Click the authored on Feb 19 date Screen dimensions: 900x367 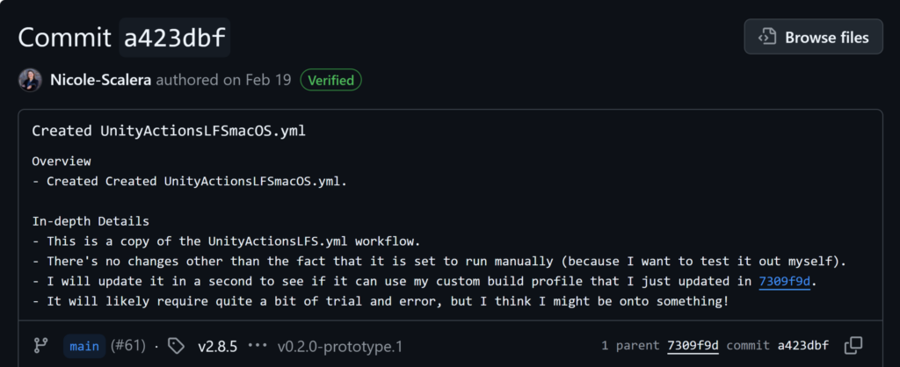pos(224,80)
